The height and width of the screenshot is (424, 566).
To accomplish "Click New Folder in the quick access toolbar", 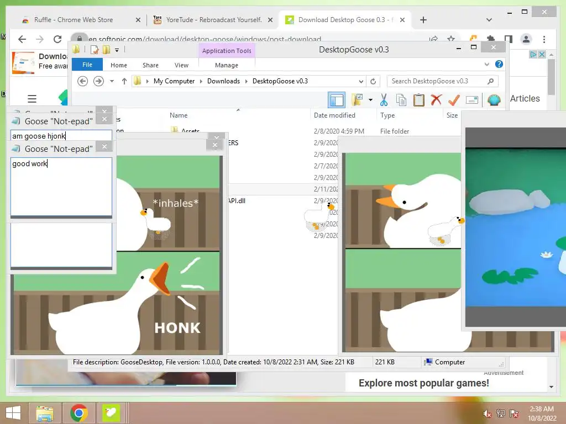I will 106,49.
